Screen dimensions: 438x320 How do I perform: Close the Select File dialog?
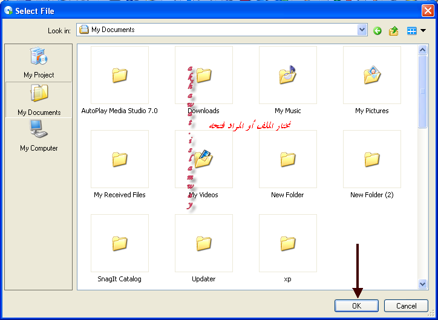pyautogui.click(x=428, y=11)
